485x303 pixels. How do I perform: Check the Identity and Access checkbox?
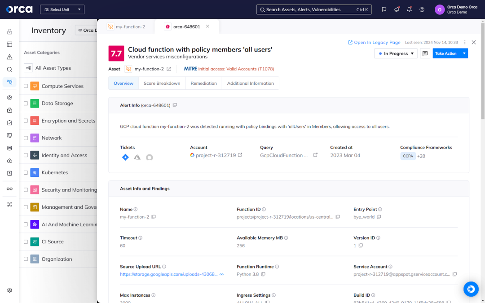(x=26, y=155)
